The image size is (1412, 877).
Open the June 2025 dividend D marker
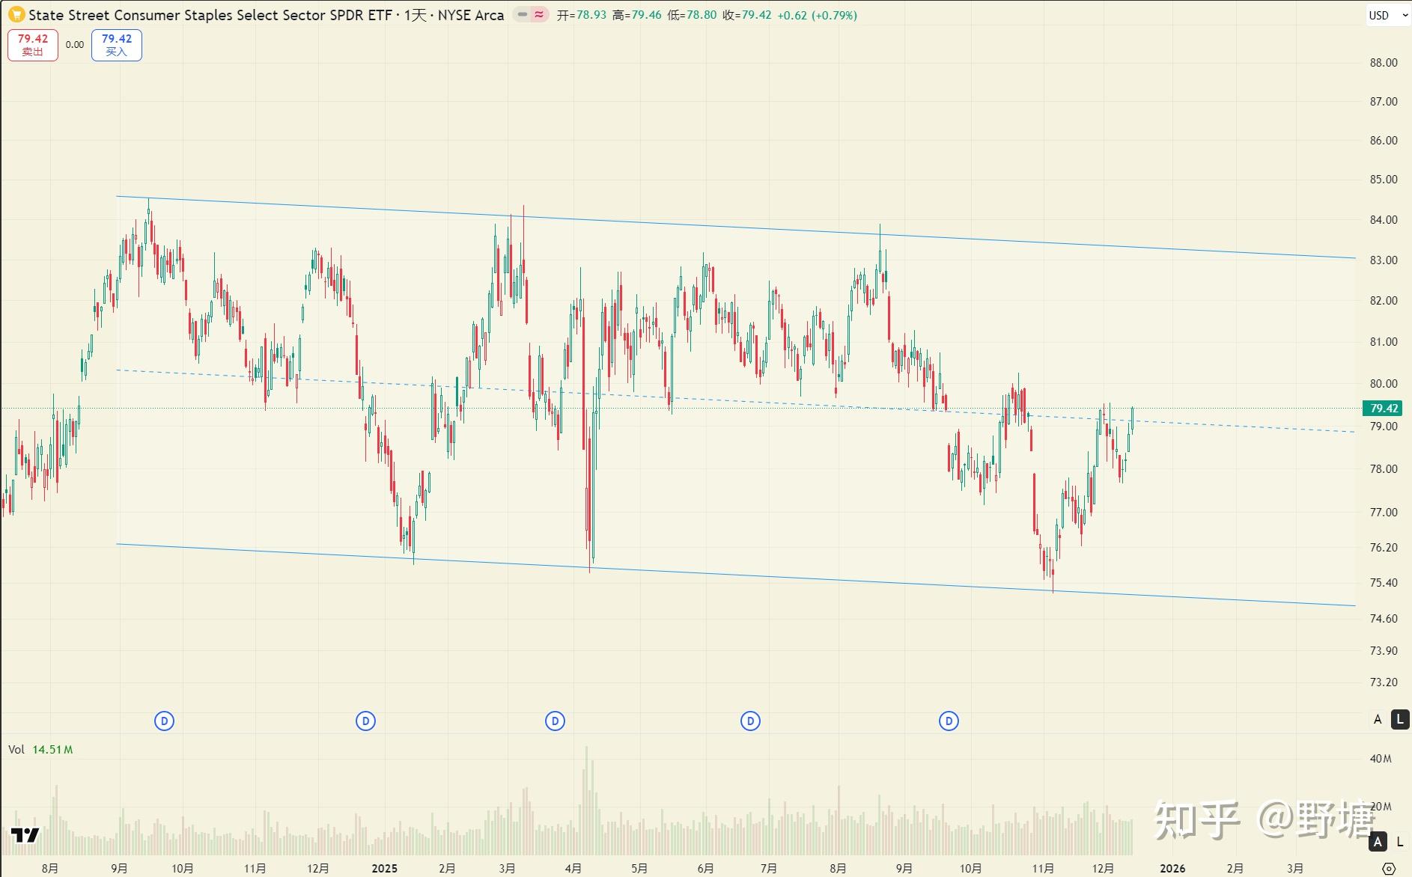750,721
